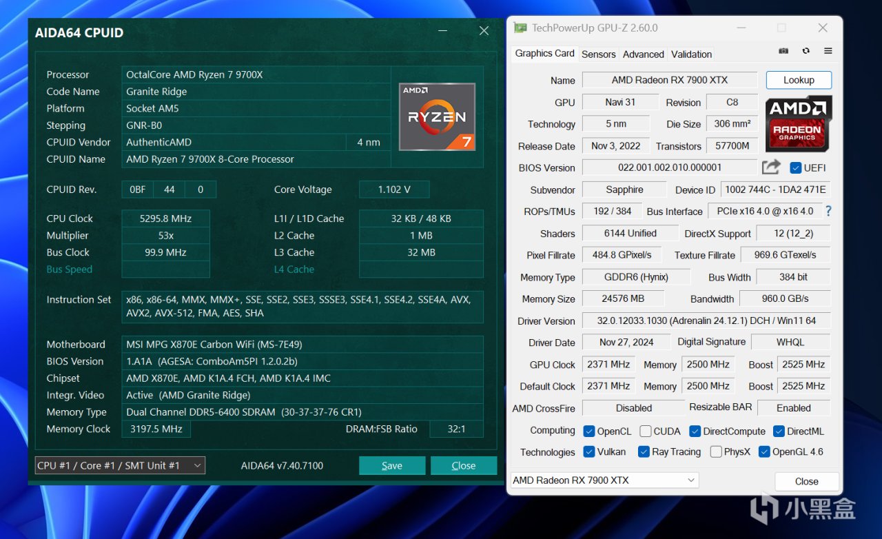Image resolution: width=882 pixels, height=539 pixels.
Task: Click the GPU-Z title bar app icon
Action: 520,28
